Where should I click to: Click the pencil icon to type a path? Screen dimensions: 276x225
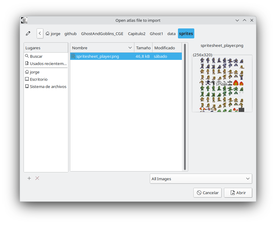(x=28, y=34)
